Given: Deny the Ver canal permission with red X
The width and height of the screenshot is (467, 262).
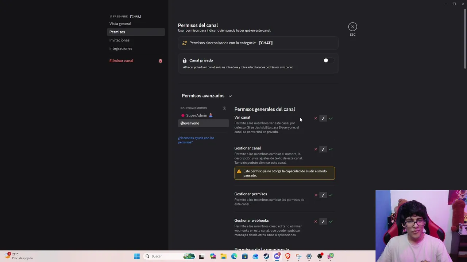Looking at the screenshot, I should pyautogui.click(x=316, y=118).
